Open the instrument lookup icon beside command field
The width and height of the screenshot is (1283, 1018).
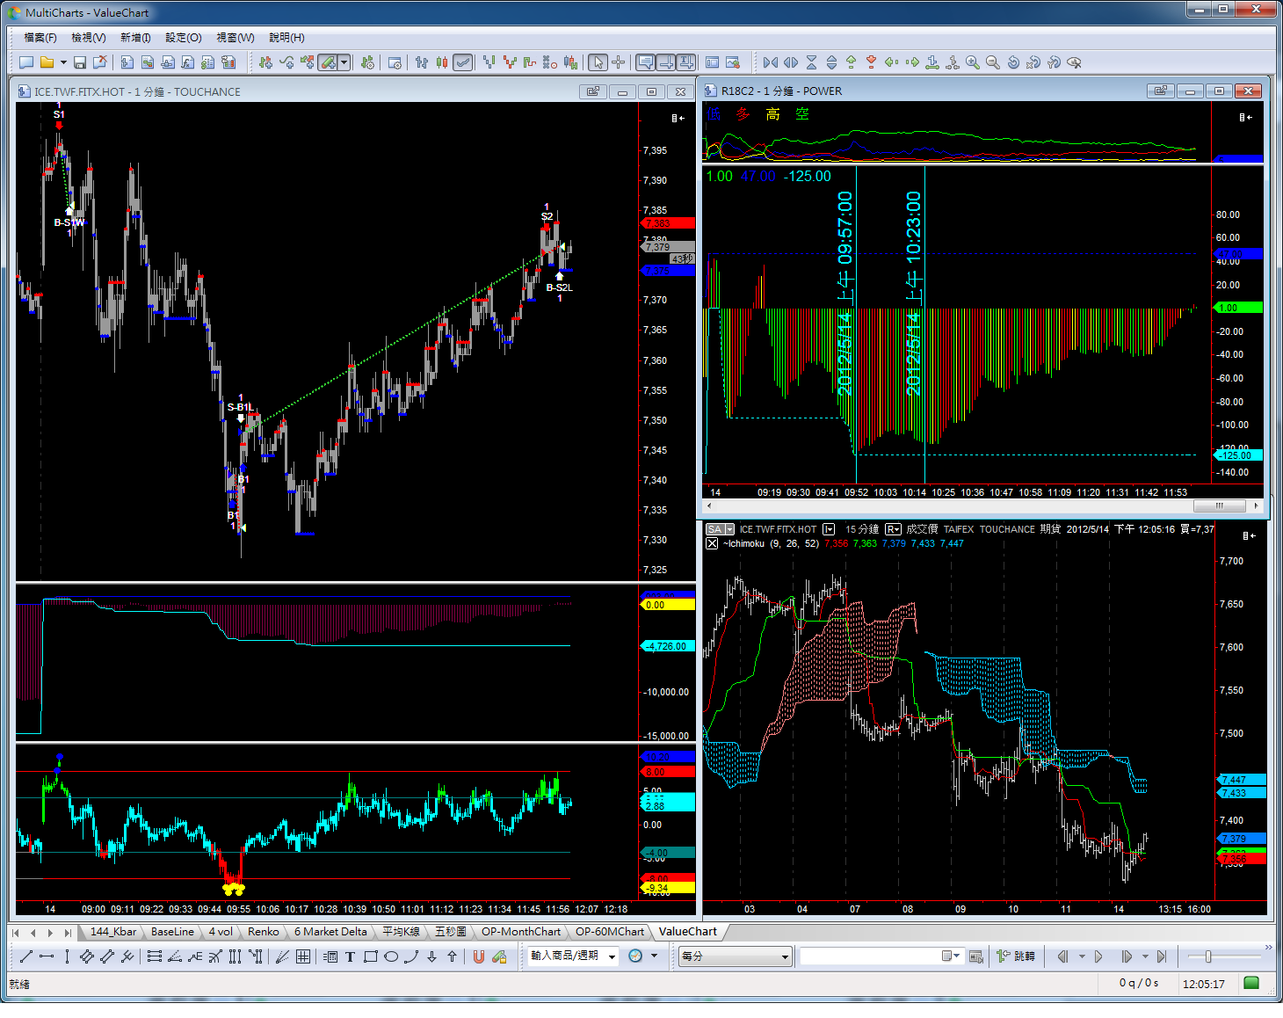point(975,956)
